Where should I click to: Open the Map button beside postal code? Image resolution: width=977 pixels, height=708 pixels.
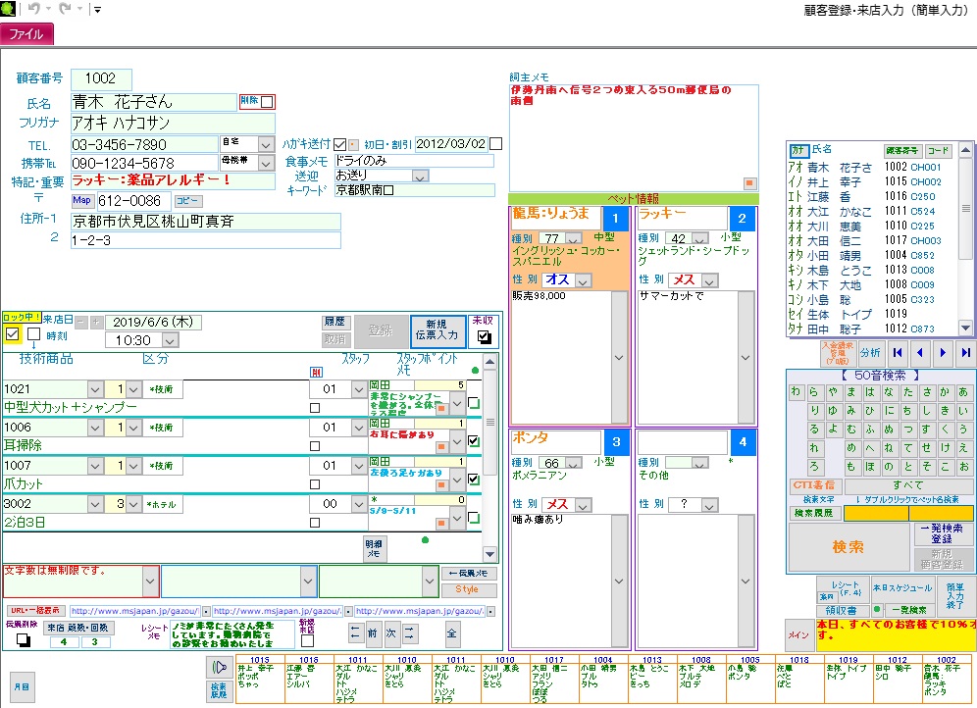click(x=82, y=200)
